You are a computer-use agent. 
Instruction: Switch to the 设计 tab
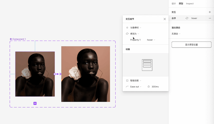[x=174, y=3]
